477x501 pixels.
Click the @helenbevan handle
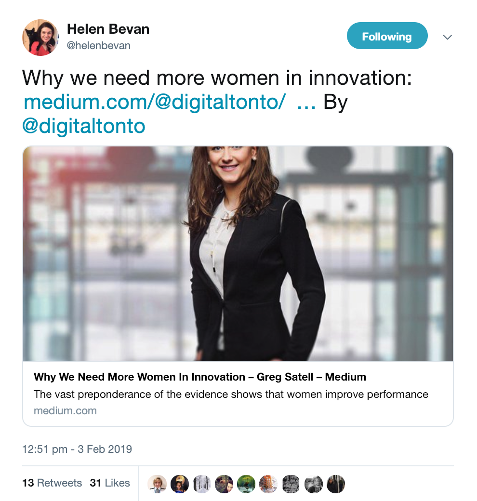pyautogui.click(x=98, y=45)
